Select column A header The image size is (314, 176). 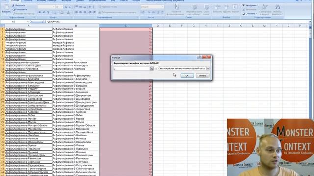(28, 26)
